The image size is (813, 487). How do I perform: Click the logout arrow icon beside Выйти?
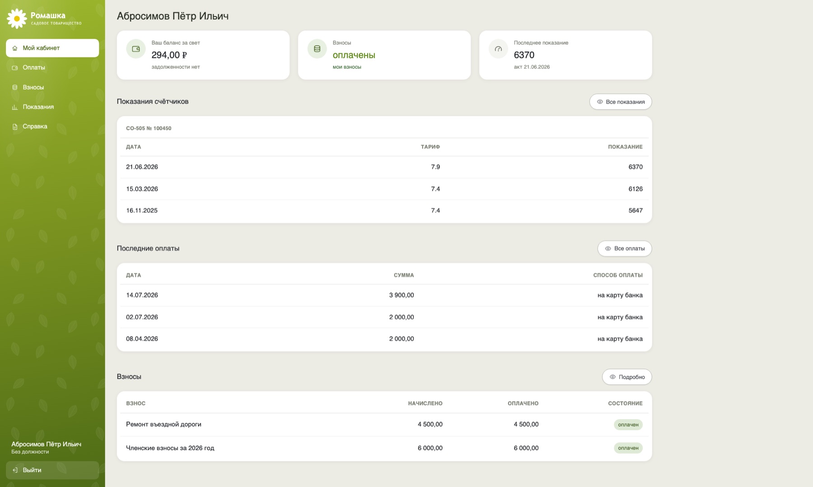tap(15, 470)
